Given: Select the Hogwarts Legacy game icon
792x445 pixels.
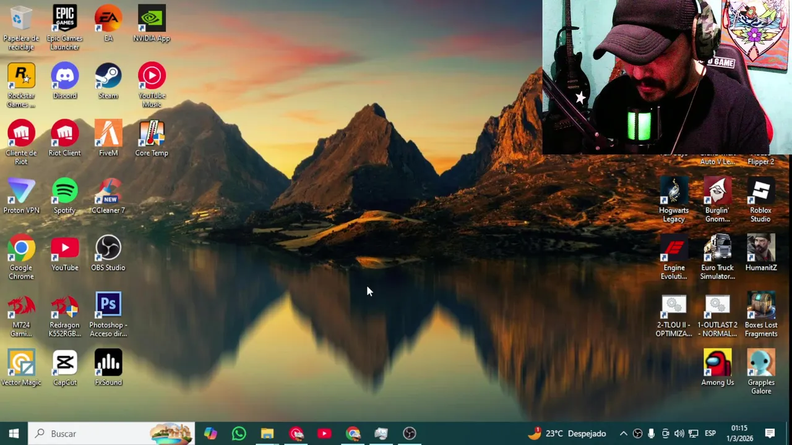Looking at the screenshot, I should pos(674,201).
